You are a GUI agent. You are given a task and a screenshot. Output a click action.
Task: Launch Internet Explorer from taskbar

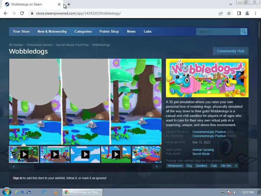pyautogui.click(x=17, y=192)
